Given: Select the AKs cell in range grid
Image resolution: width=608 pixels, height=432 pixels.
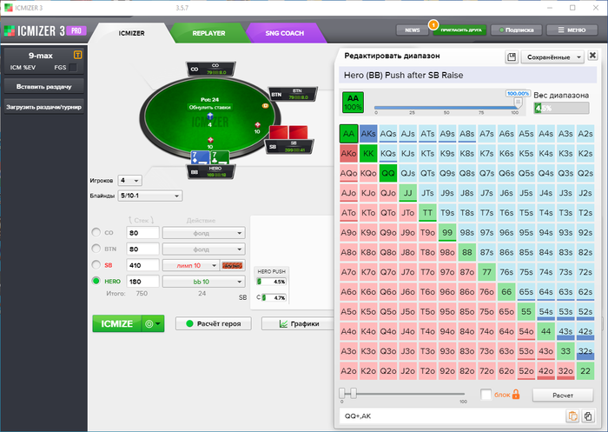Looking at the screenshot, I should (x=368, y=134).
